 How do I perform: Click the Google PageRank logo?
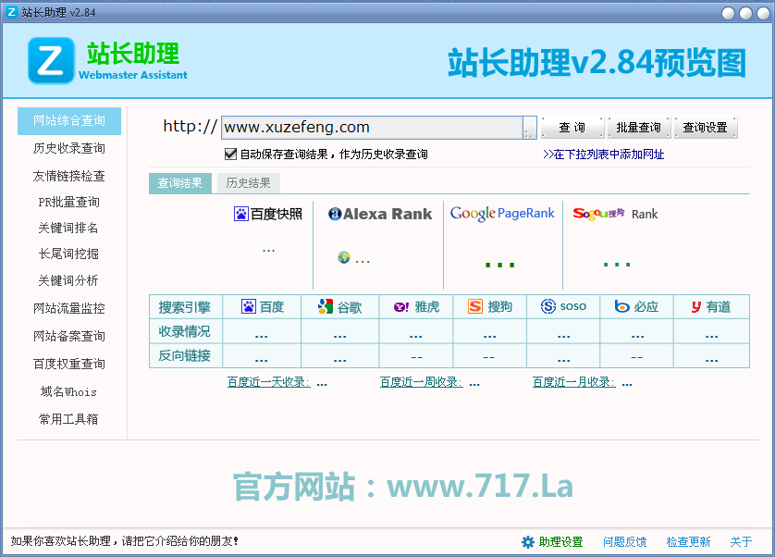click(x=502, y=213)
